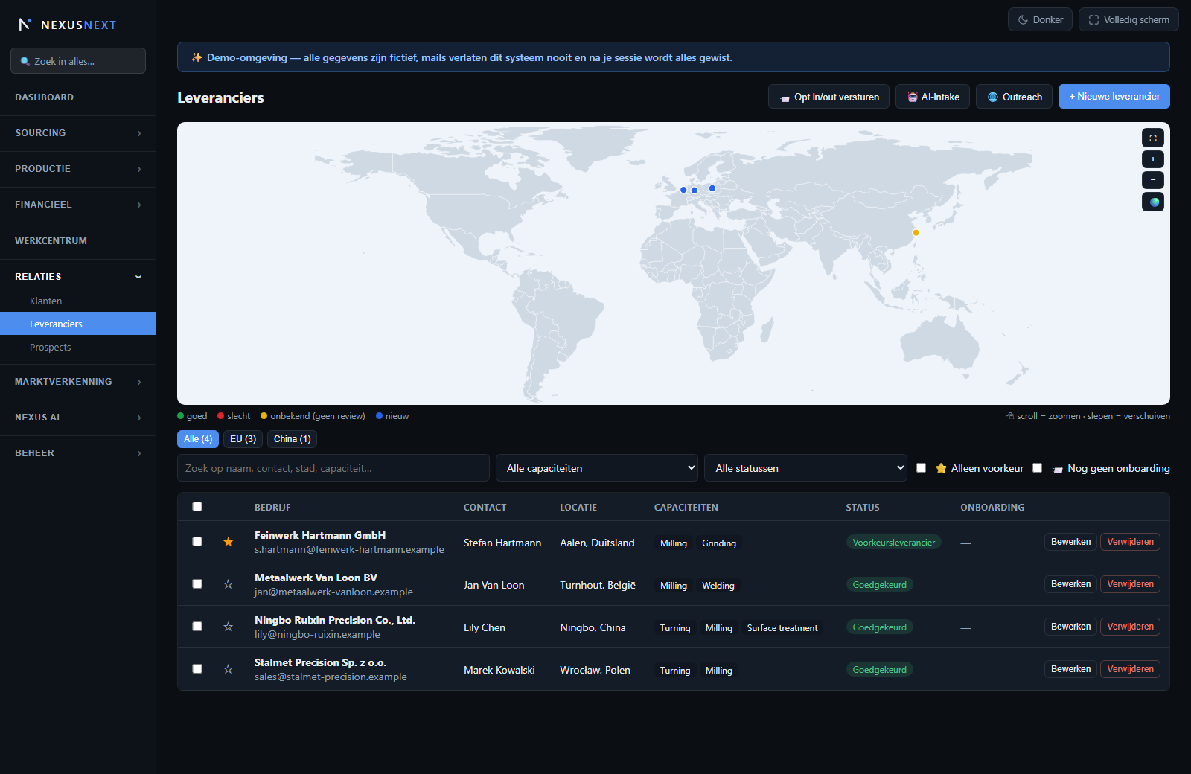Viewport: 1191px width, 774px height.
Task: Star the Stalmet Precision supplier
Action: 229,669
